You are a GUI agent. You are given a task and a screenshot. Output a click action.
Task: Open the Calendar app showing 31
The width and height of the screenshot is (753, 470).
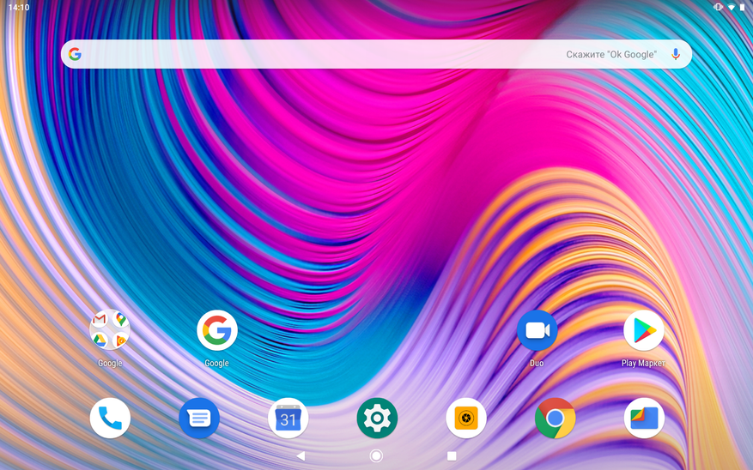point(288,418)
